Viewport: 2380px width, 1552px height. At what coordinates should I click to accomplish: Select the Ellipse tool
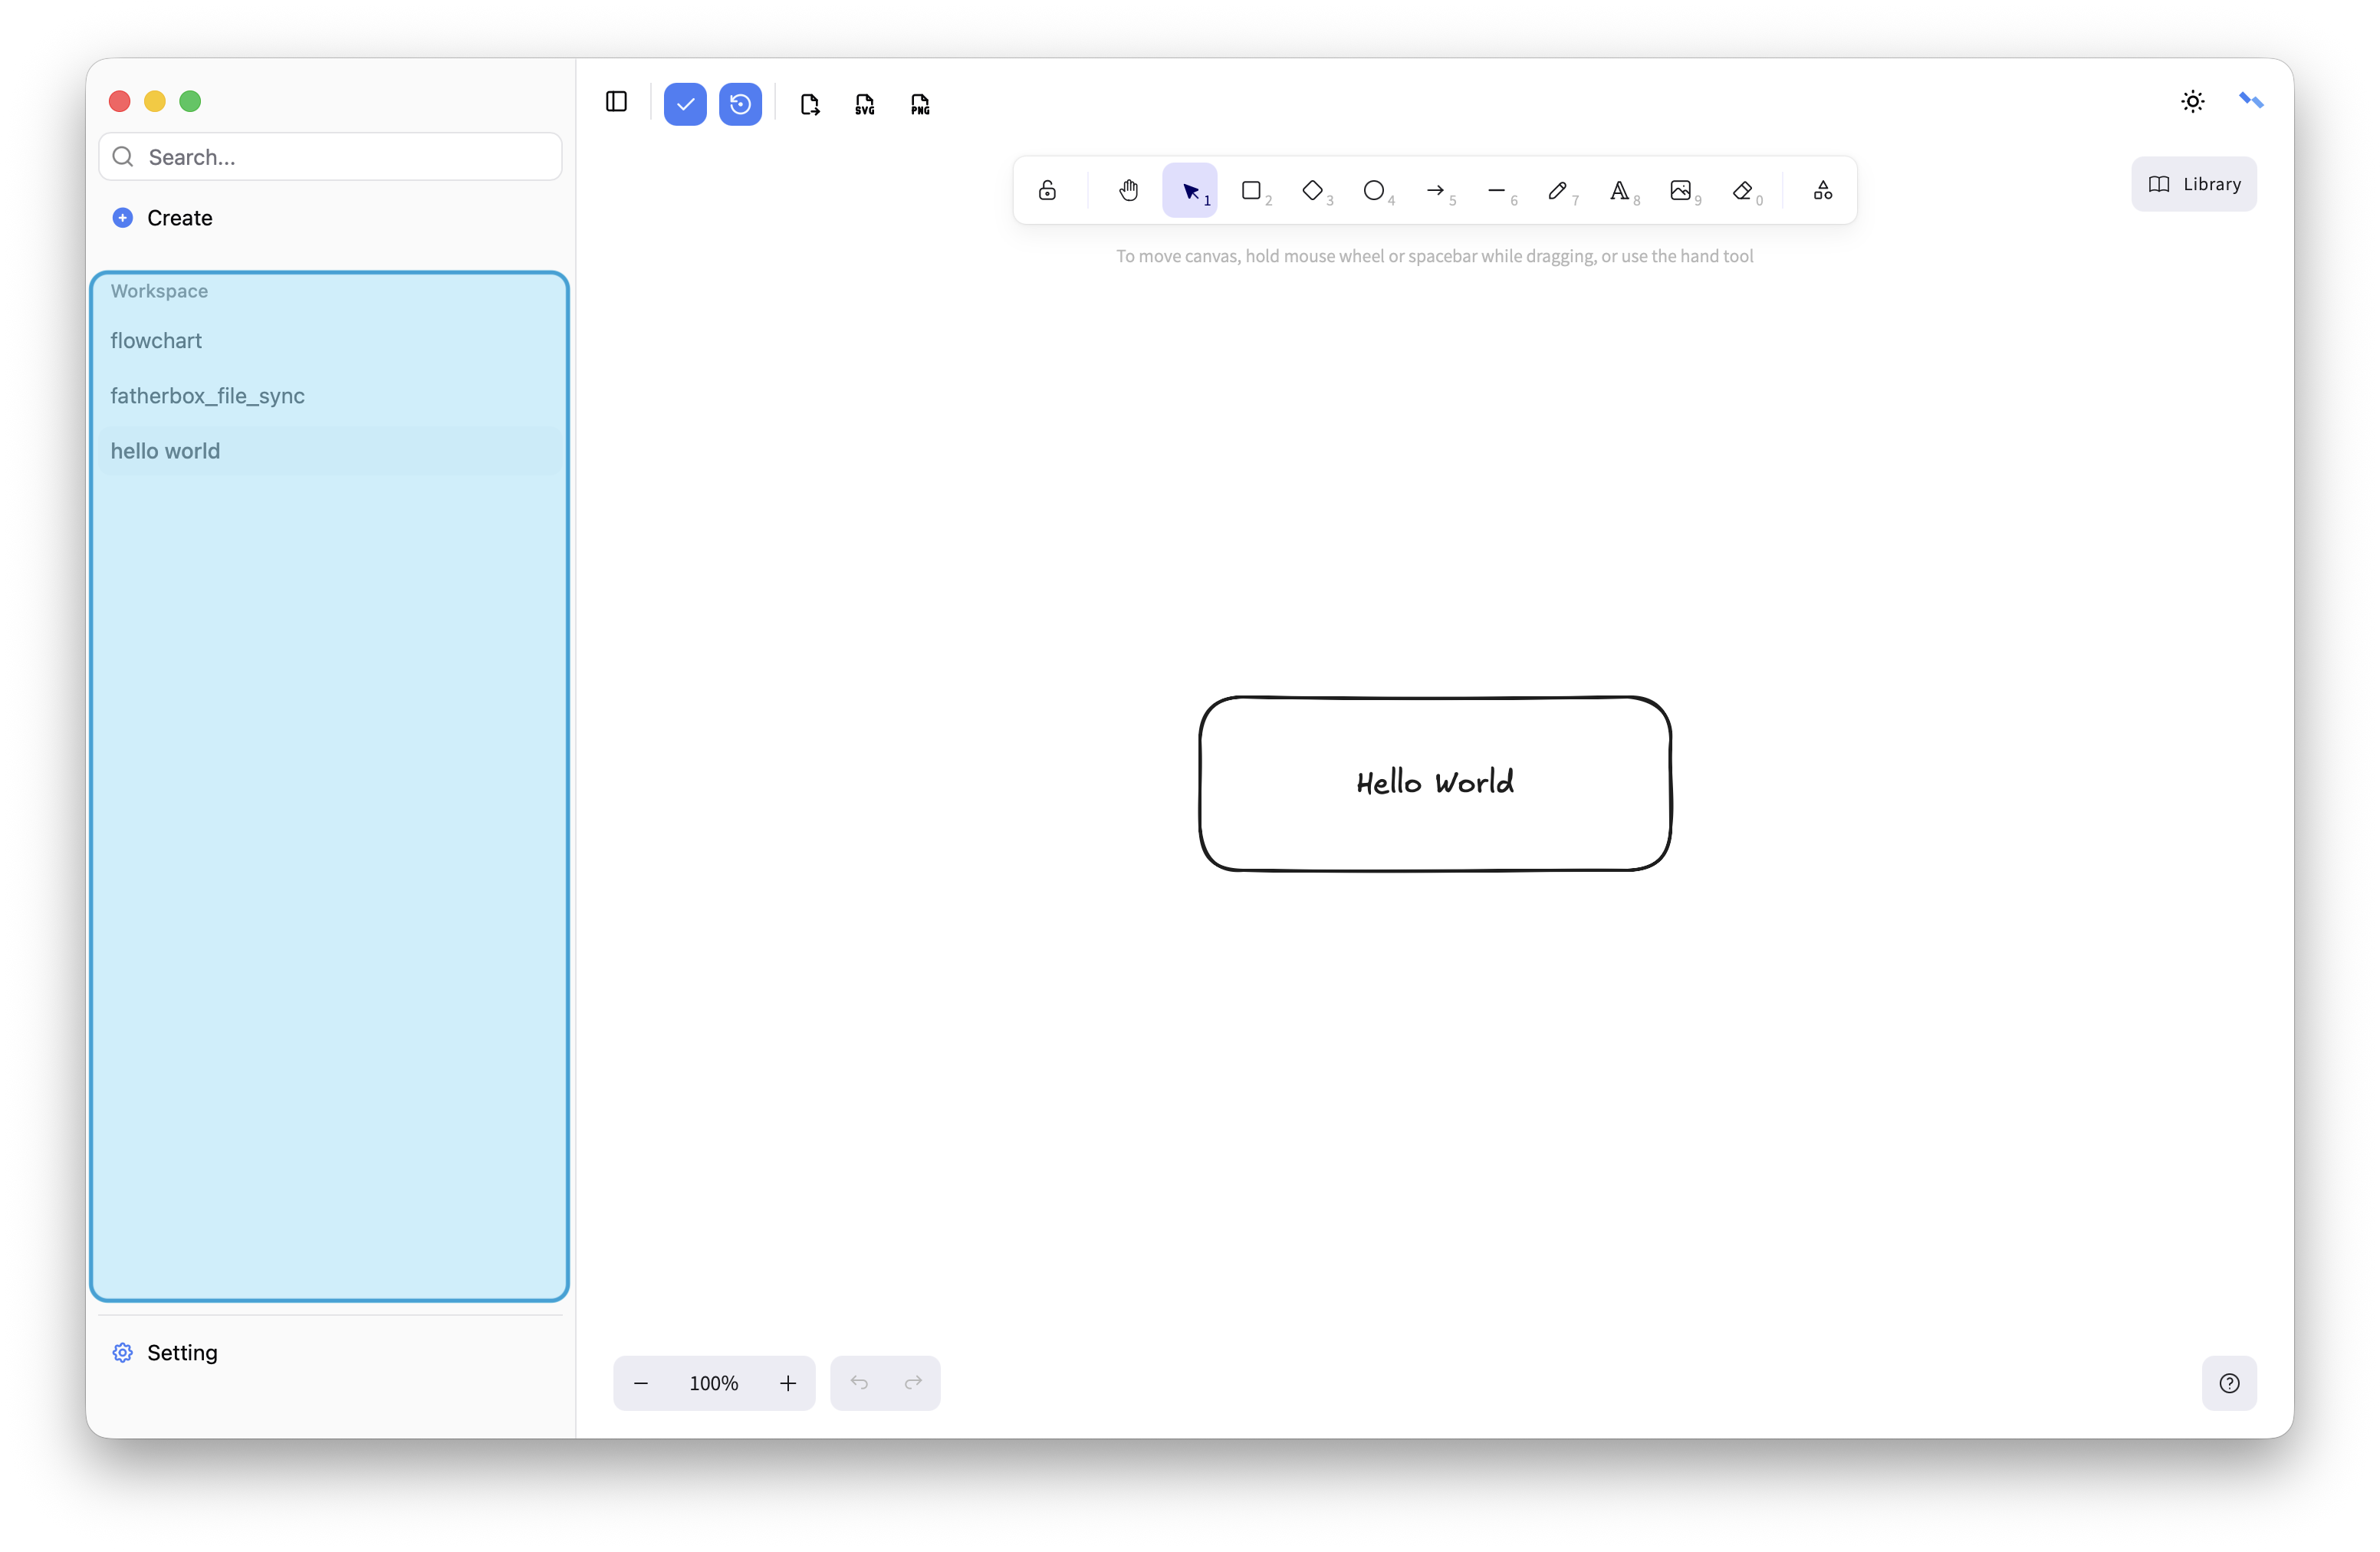(x=1374, y=190)
